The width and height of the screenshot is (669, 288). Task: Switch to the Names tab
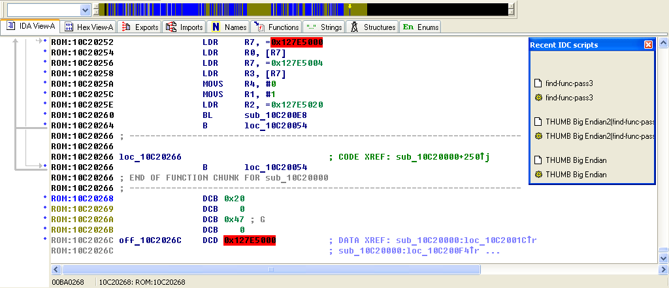pos(229,27)
